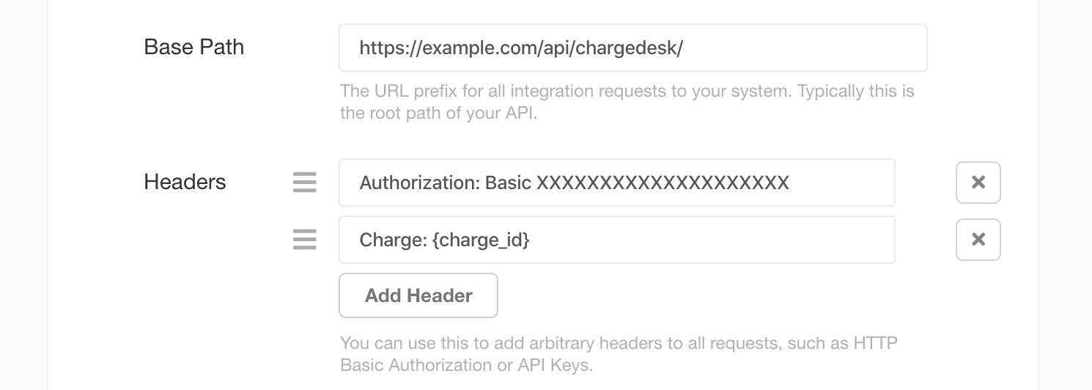Delete the Charge header row
Viewport: 1092px width, 390px height.
[x=978, y=240]
